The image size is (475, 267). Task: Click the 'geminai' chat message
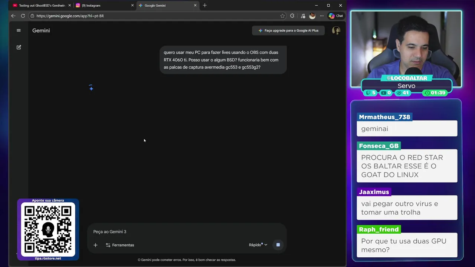pyautogui.click(x=407, y=129)
